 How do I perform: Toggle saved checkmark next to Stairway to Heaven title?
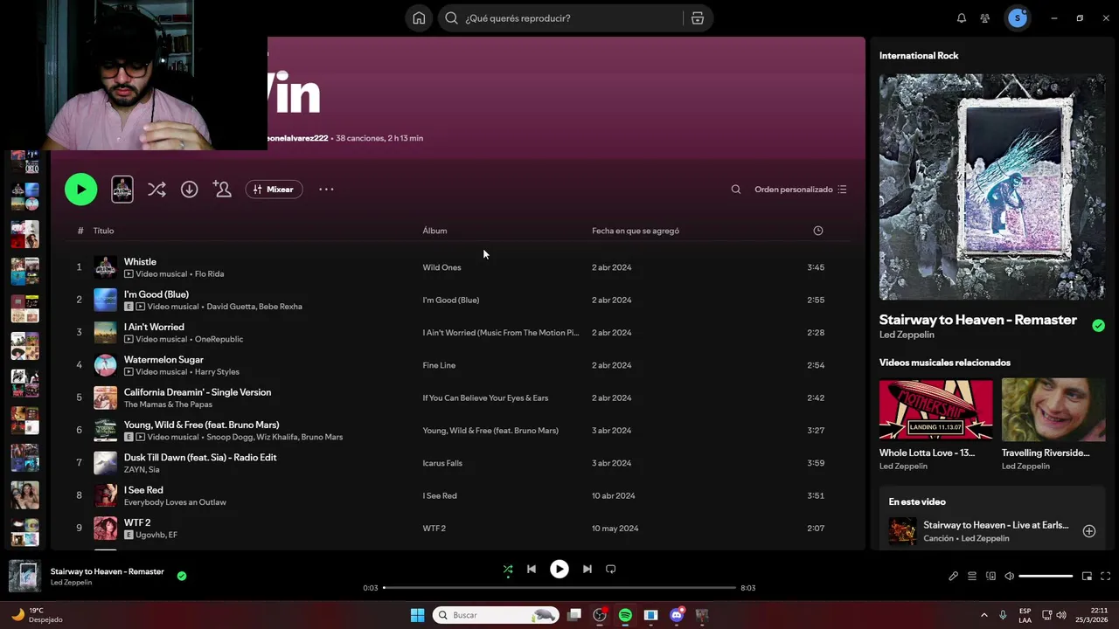tap(1098, 326)
